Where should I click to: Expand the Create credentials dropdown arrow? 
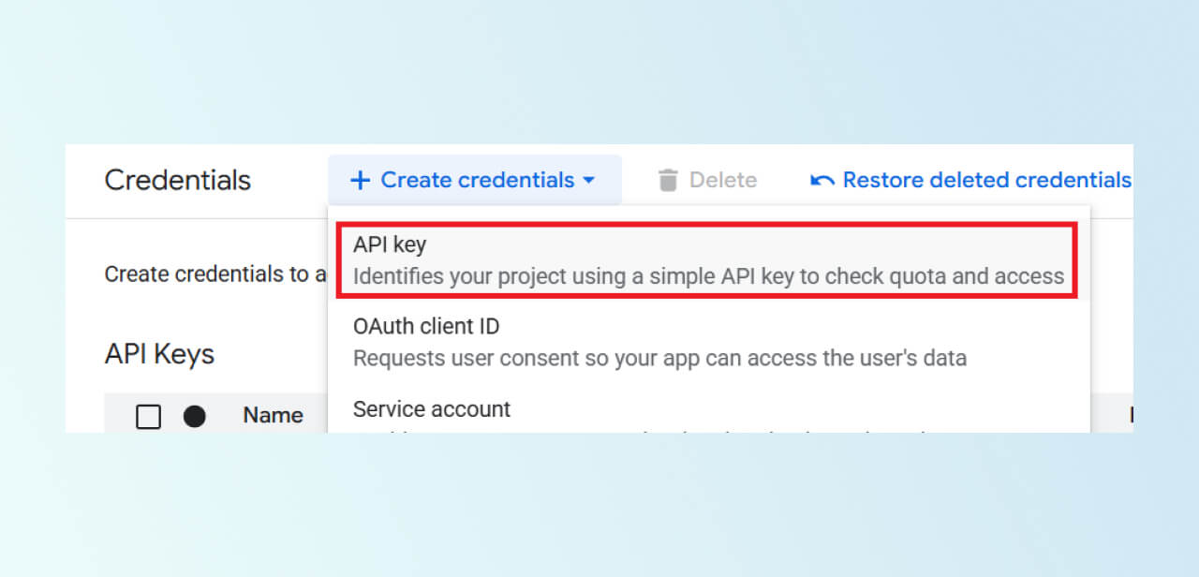tap(589, 180)
